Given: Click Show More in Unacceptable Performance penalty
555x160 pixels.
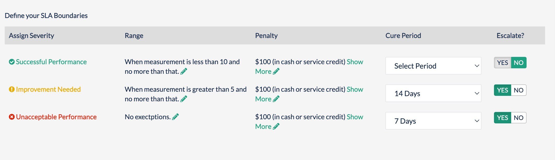Looking at the screenshot, I should [x=355, y=117].
